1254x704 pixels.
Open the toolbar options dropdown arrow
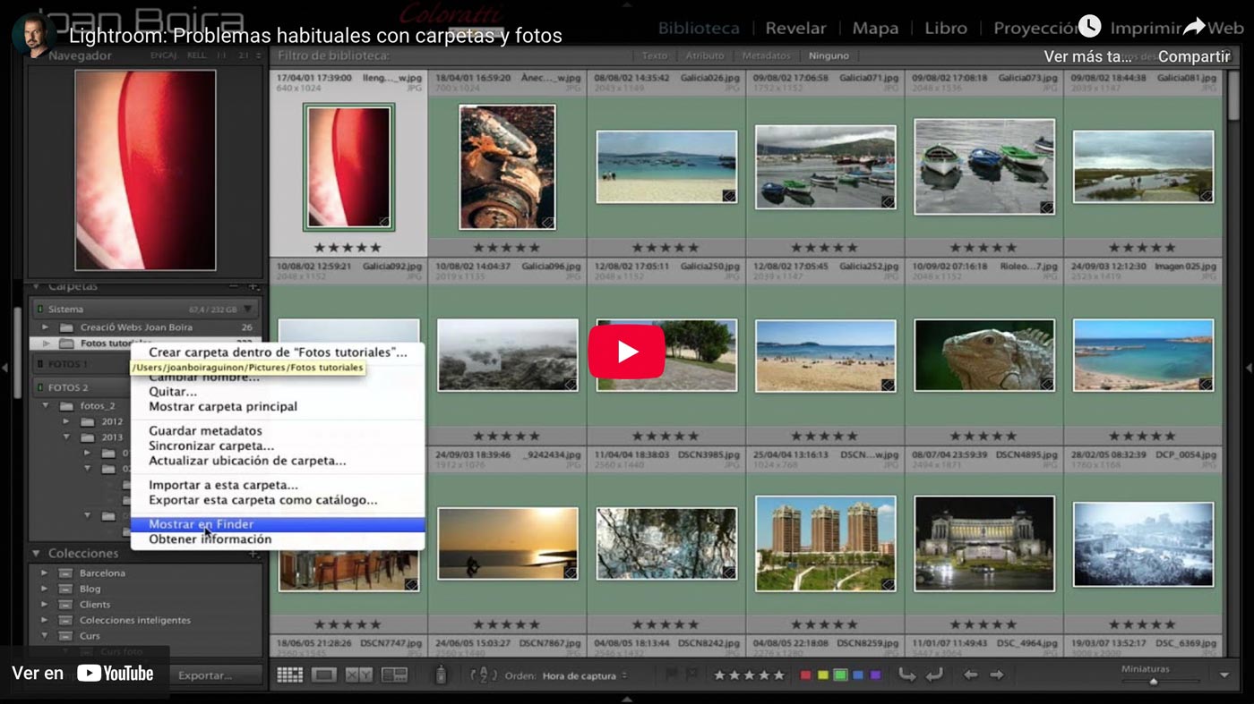coord(1224,675)
